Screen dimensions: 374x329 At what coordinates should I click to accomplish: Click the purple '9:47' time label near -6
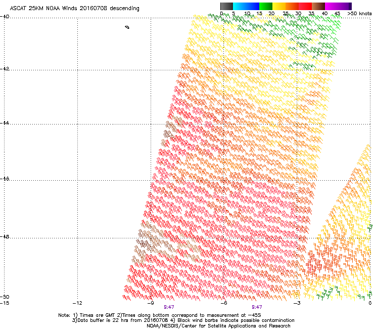coord(257,307)
